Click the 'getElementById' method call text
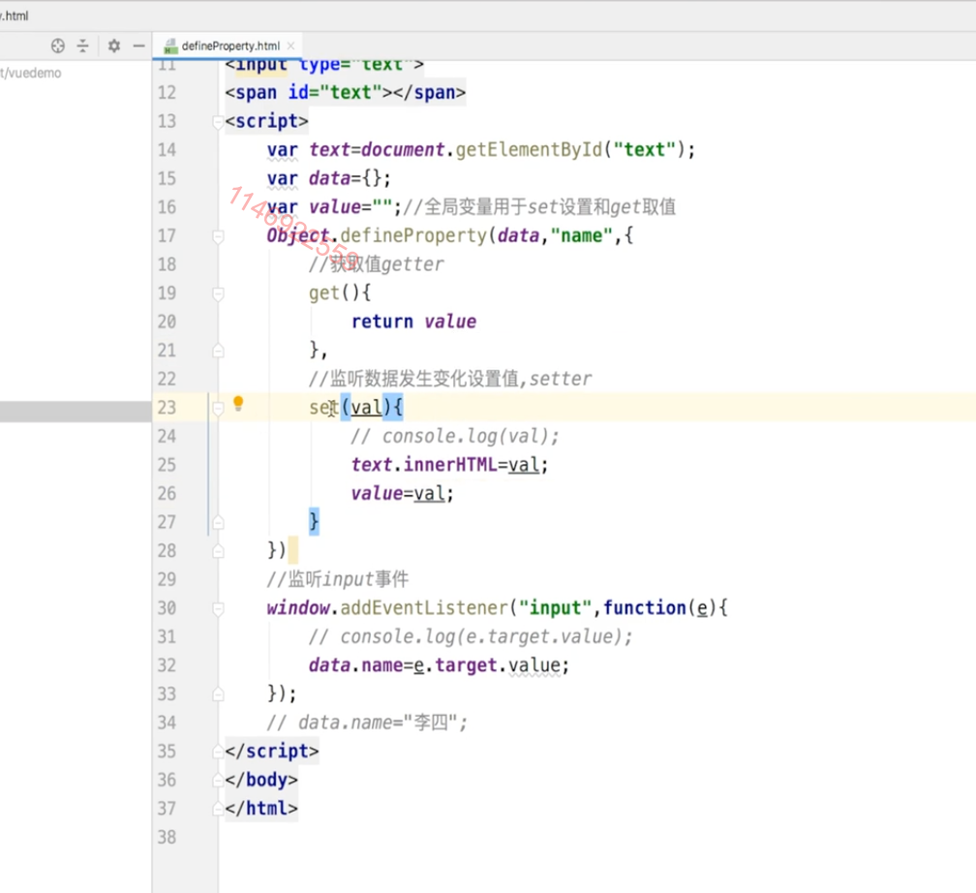Screen dimensions: 976x893 (529, 150)
